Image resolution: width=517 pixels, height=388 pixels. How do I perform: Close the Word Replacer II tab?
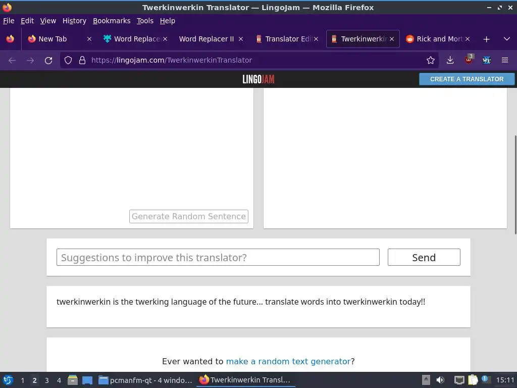click(x=241, y=39)
